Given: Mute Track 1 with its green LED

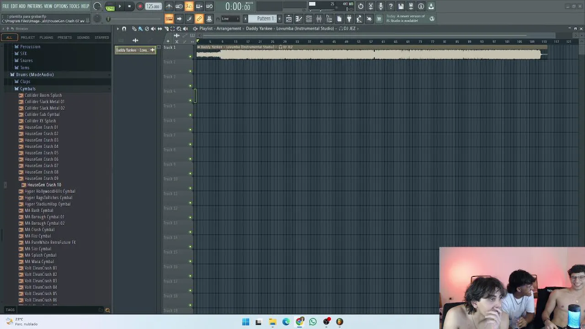Looking at the screenshot, I should pos(190,57).
